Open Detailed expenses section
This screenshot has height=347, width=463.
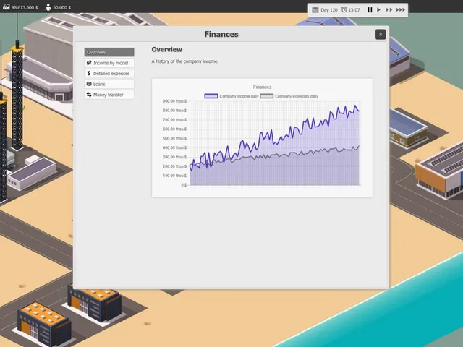coord(109,74)
